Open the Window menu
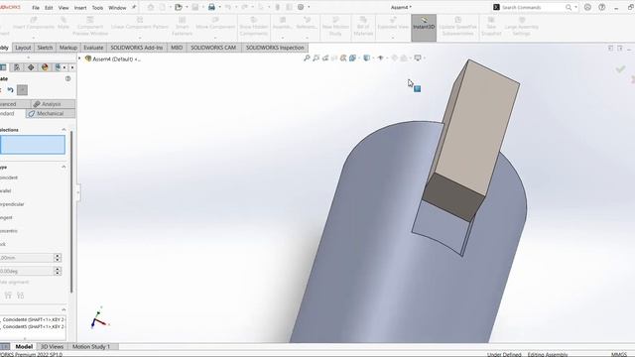 (117, 8)
